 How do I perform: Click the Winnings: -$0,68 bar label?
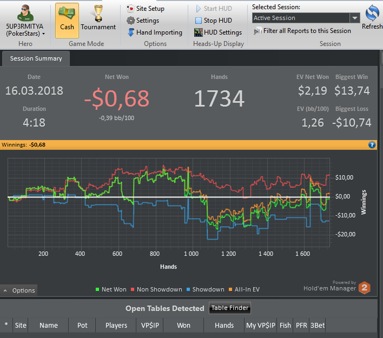click(x=24, y=145)
